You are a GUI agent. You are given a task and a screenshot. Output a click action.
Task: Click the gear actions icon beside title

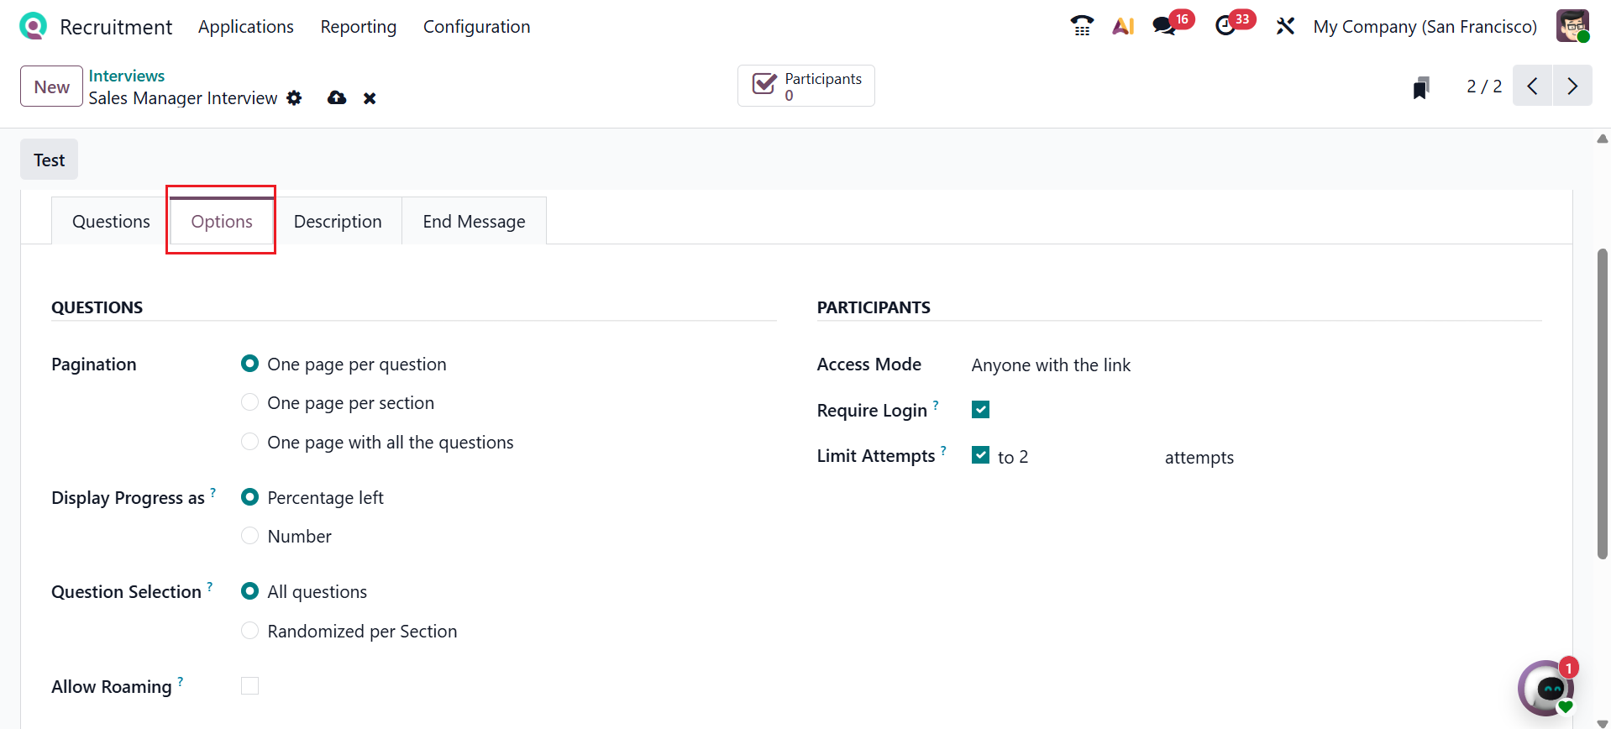pos(294,98)
